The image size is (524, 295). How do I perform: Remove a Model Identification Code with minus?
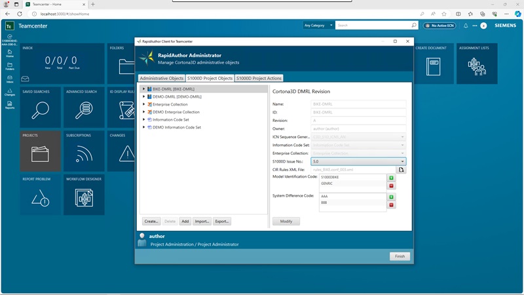(391, 186)
